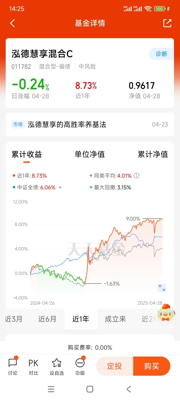Tap the 定投 button
The image size is (180, 400).
coord(114,366)
